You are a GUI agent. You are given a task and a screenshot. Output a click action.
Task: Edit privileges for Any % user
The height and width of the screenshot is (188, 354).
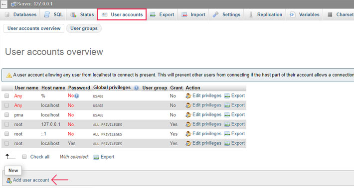[x=203, y=95]
